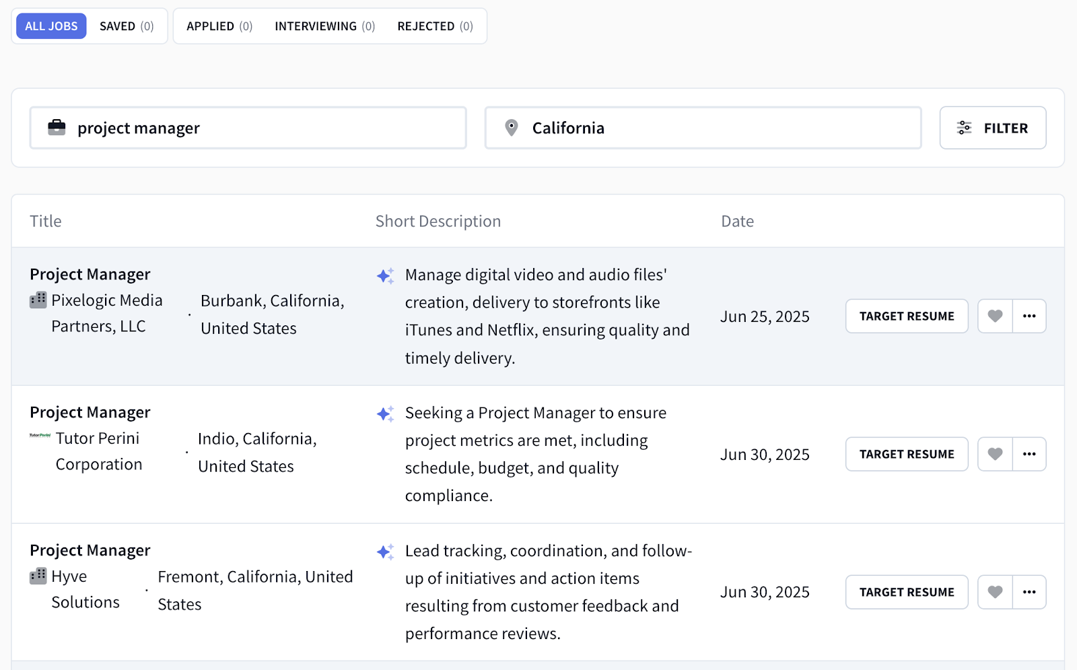Click the Jun 25, 2025 date
Image resolution: width=1077 pixels, height=670 pixels.
(765, 316)
